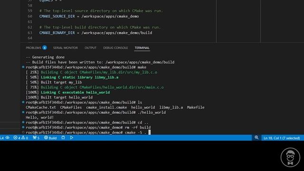304x171 pixels.
Task: Click the command marker dot beside ls prompt
Action: tap(23, 102)
